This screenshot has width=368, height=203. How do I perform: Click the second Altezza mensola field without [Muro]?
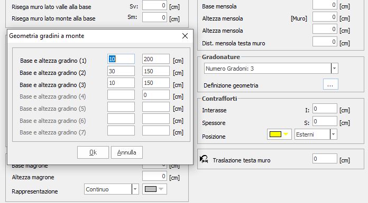pyautogui.click(x=325, y=29)
